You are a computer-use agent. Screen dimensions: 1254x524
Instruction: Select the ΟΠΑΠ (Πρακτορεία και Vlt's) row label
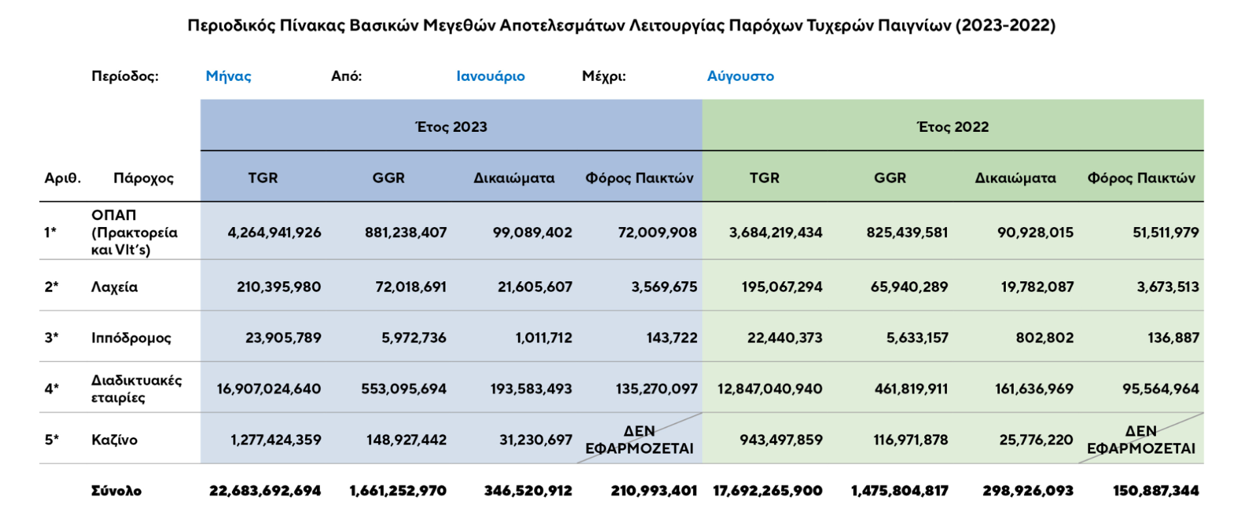pos(134,232)
